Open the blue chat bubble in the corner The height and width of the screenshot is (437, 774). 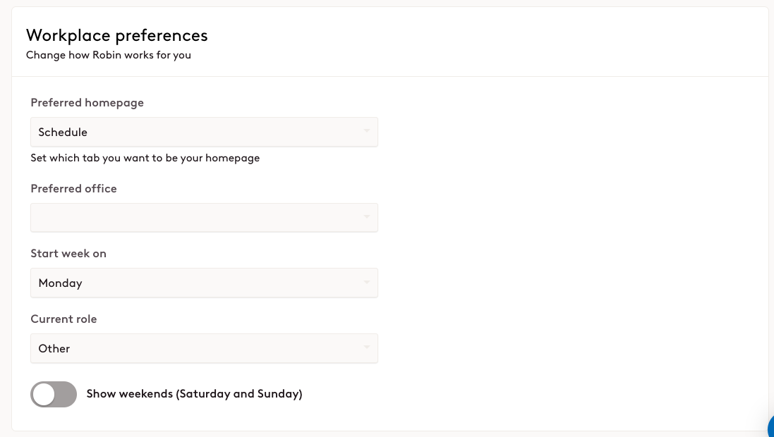click(770, 426)
